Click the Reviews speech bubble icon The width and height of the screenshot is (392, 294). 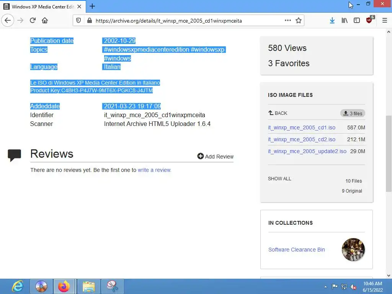14,155
